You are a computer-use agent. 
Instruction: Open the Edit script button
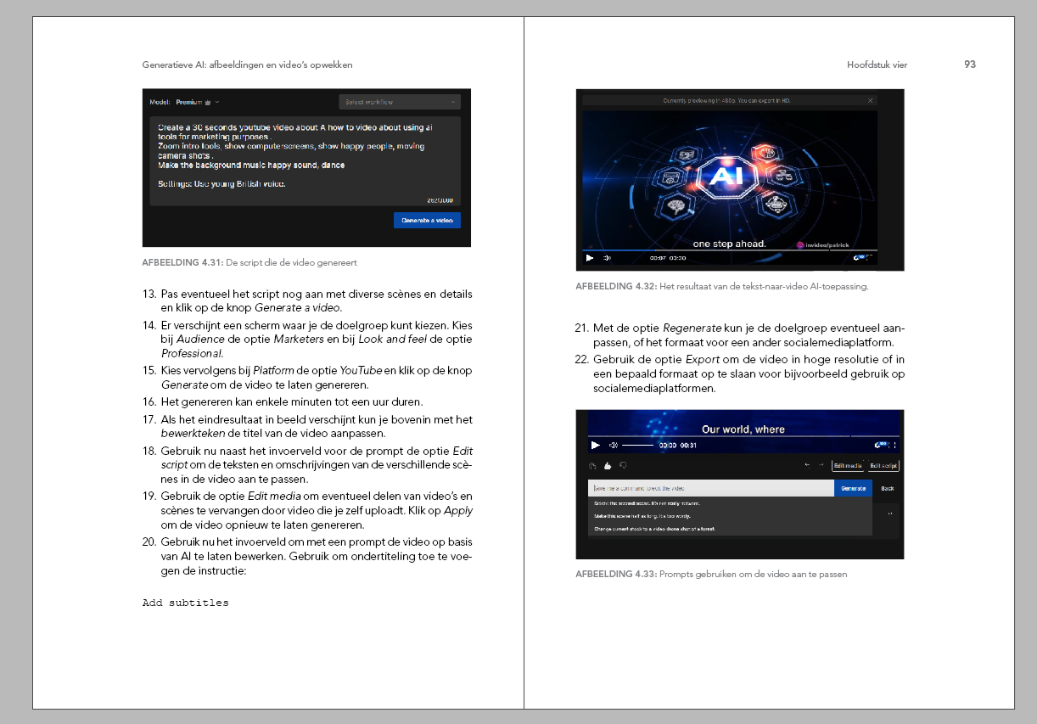coord(883,465)
